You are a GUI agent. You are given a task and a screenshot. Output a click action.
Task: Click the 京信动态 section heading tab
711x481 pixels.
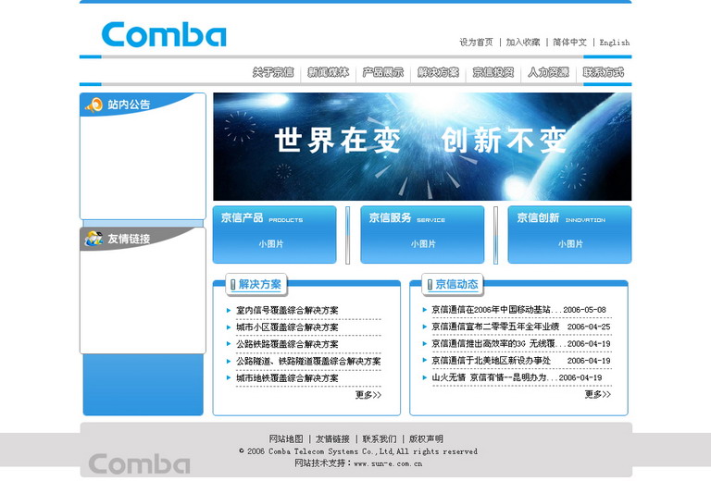pos(453,284)
